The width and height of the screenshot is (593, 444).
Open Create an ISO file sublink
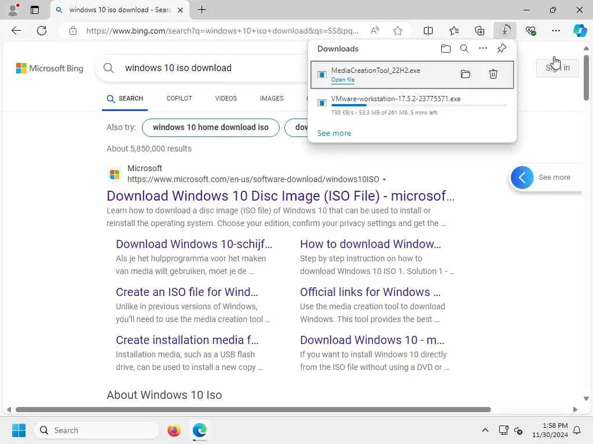point(187,292)
